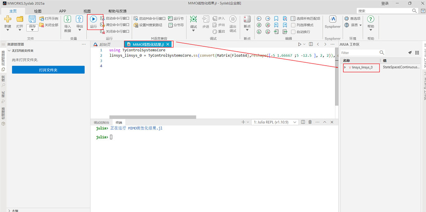This screenshot has height=212, width=426.
Task: Click the editor run triangle icon
Action: (x=300, y=44)
